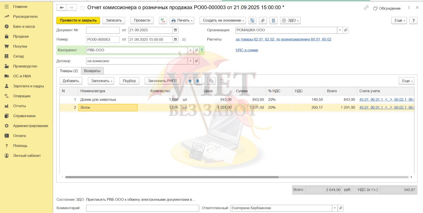Open calendar picker for document date
The width and height of the screenshot is (423, 213).
[x=175, y=30]
